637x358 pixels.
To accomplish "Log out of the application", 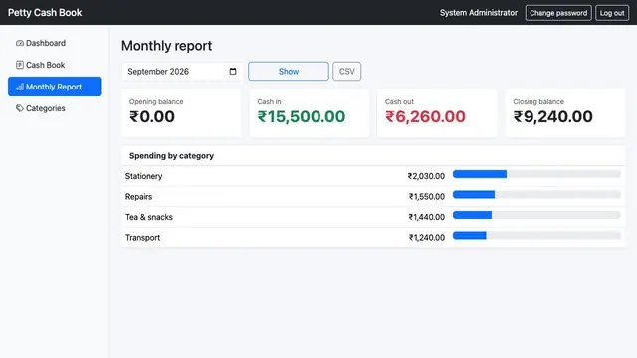I will pos(612,13).
